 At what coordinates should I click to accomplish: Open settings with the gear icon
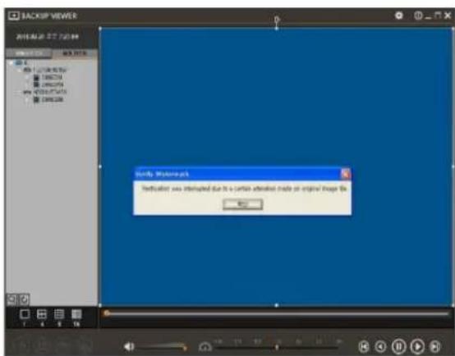click(399, 16)
